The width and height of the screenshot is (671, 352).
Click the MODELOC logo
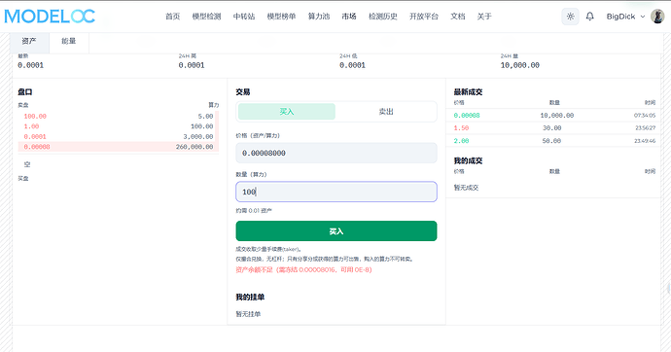click(x=50, y=17)
